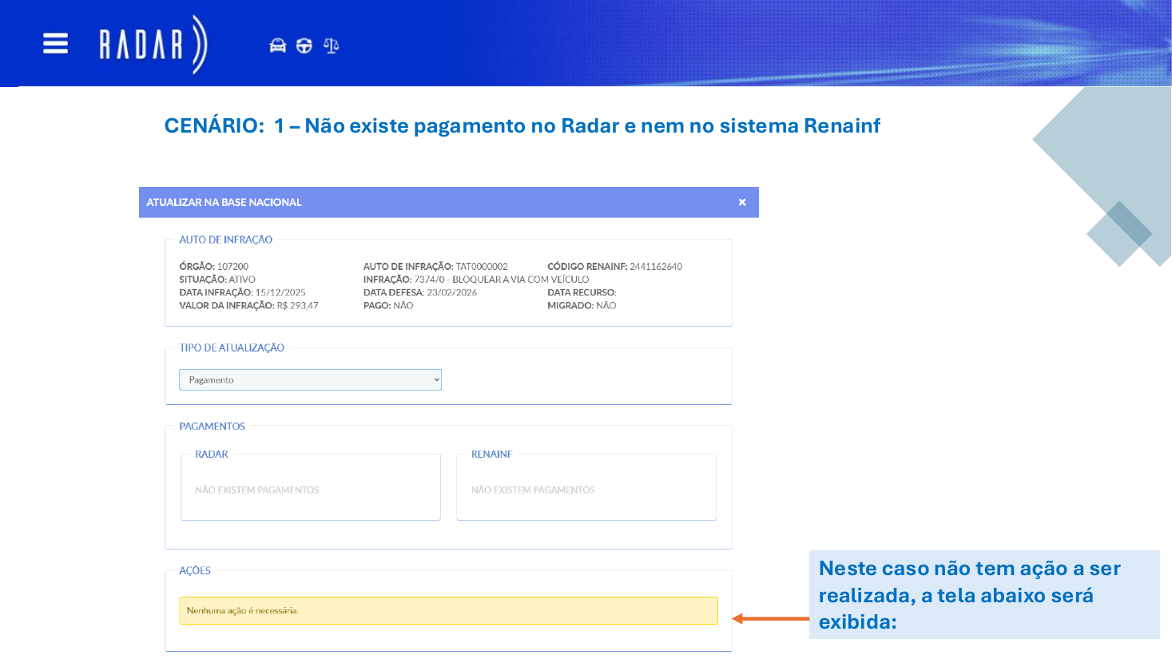Select the Situação Ativo text

click(217, 280)
